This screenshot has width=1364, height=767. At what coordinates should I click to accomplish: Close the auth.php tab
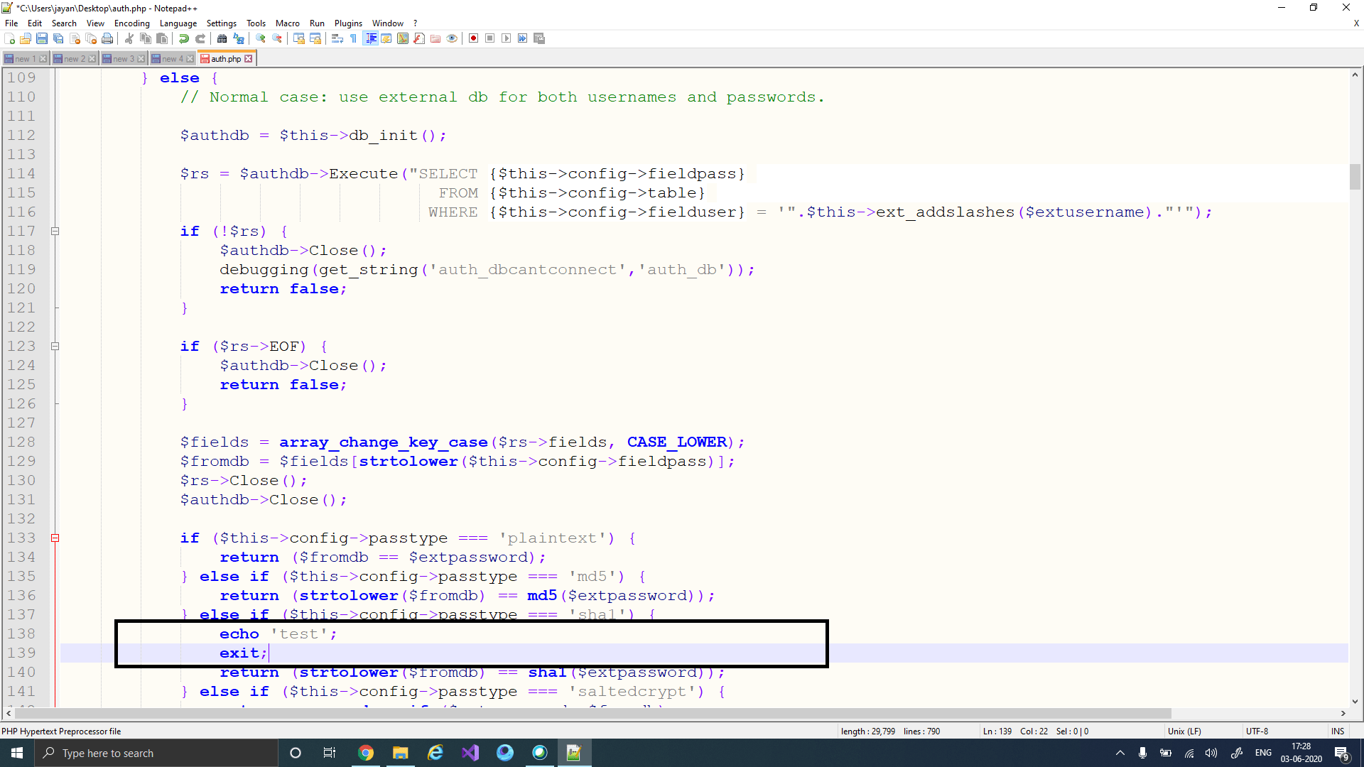(249, 59)
